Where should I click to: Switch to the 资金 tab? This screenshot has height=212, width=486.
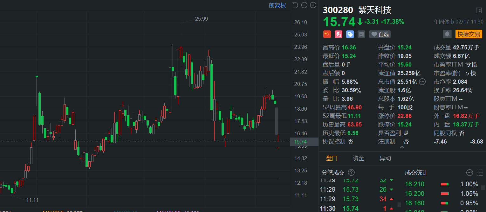click(359, 158)
